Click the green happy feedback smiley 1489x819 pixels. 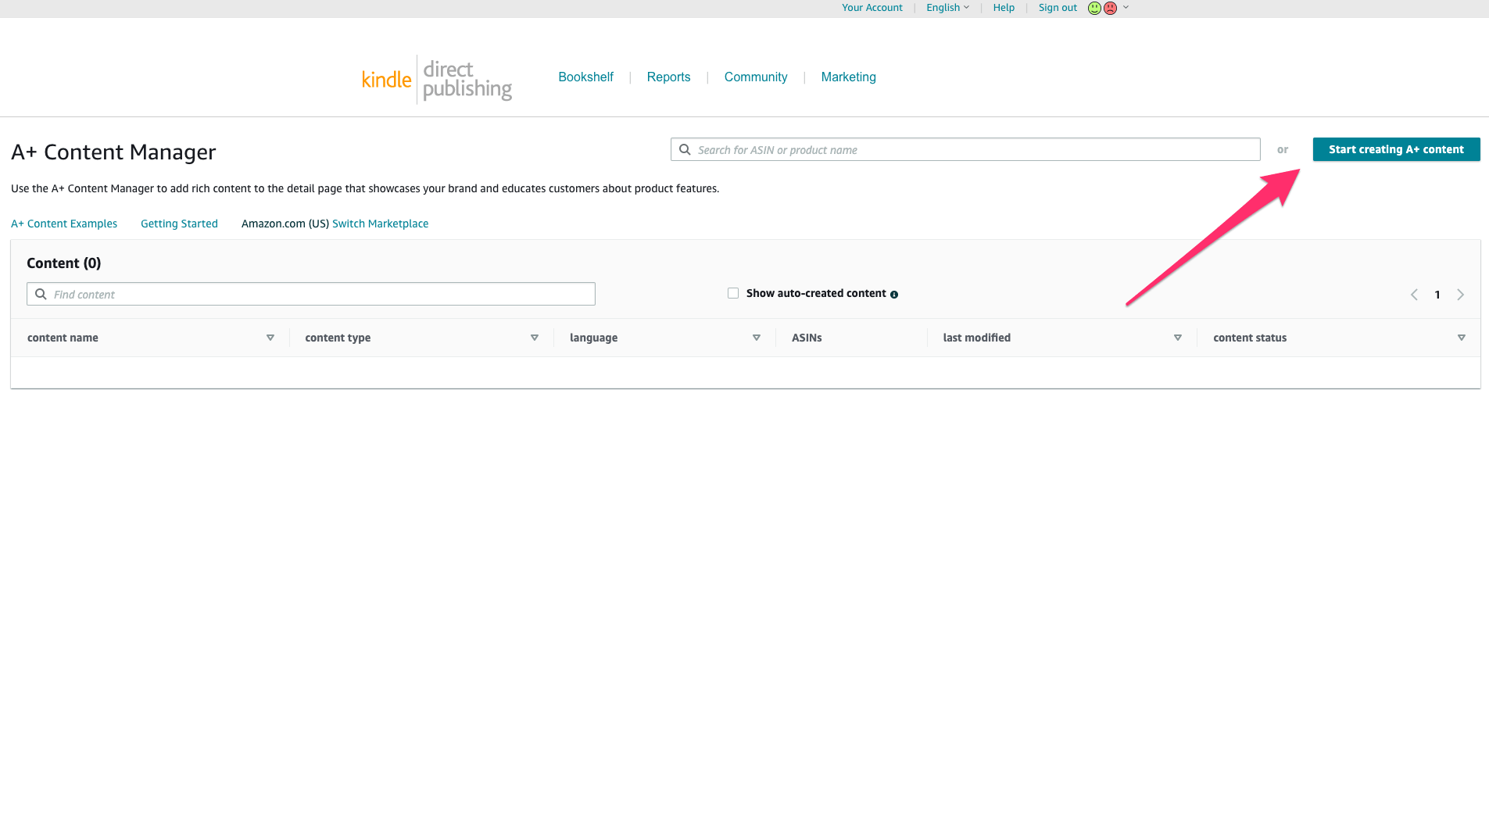pos(1094,8)
